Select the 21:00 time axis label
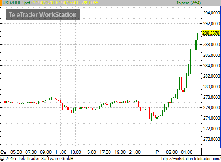Viewport: 221px width, 162px height. point(135,152)
